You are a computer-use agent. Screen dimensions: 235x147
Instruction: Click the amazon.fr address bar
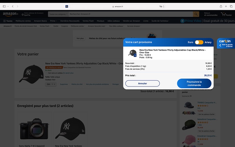(x=117, y=6)
